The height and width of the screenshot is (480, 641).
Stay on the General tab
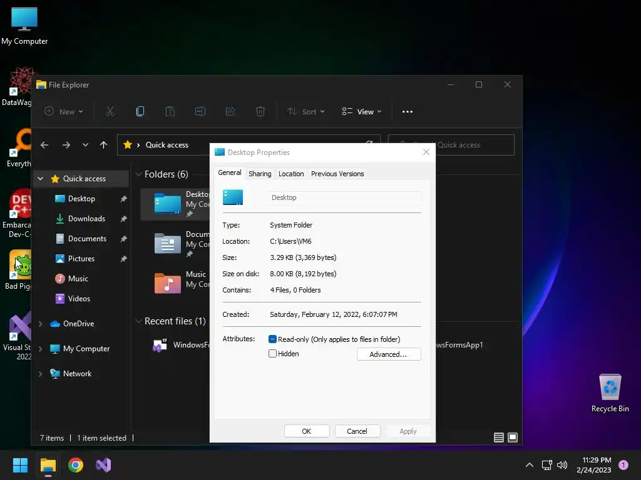[229, 172]
